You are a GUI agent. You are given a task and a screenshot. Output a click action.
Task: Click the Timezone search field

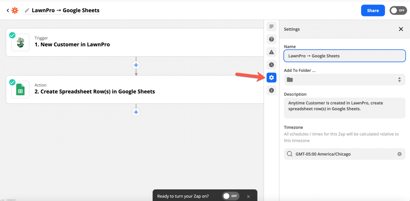(x=345, y=154)
